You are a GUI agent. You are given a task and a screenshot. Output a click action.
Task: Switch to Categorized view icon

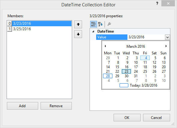[x=93, y=24]
